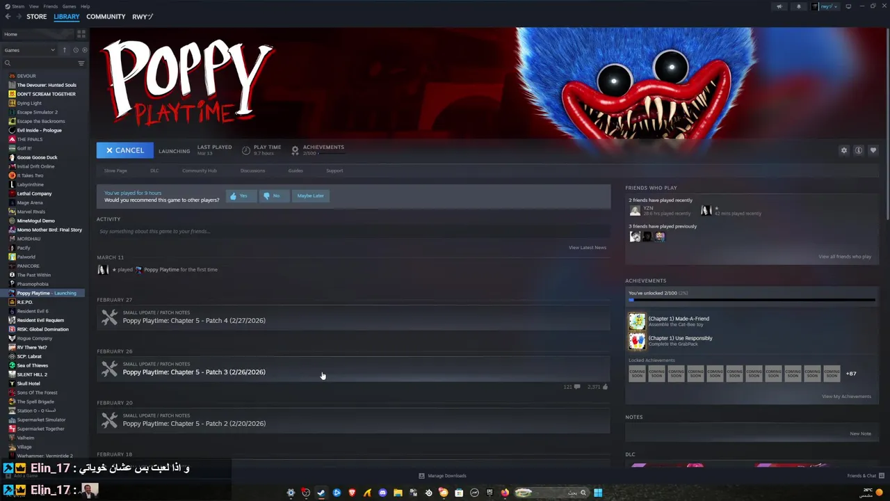Go back with the navigation arrow

click(8, 17)
